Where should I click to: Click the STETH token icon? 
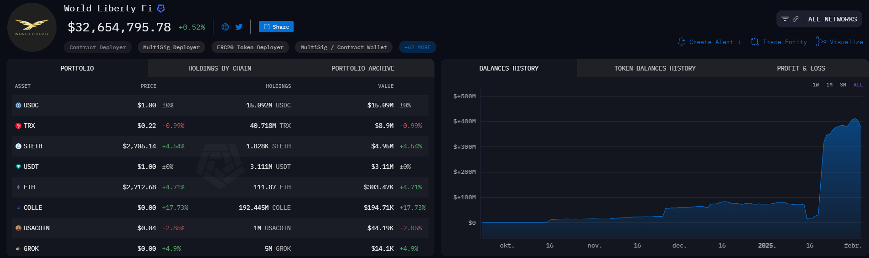18,146
